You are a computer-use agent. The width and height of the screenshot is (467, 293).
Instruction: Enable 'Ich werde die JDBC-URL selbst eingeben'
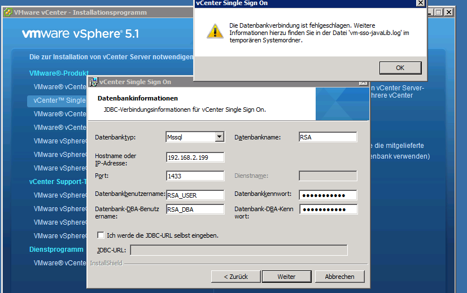(101, 235)
